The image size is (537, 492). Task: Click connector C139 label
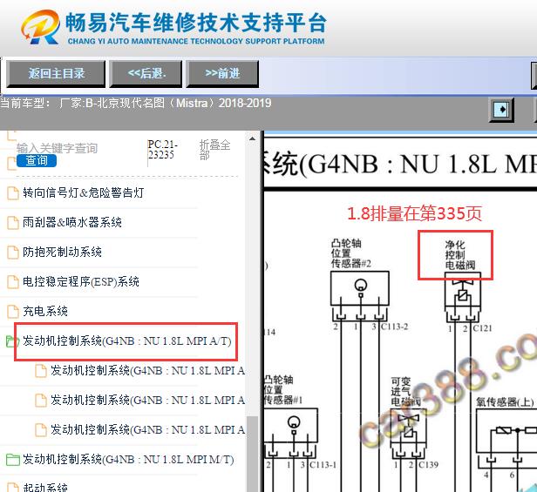click(x=428, y=465)
